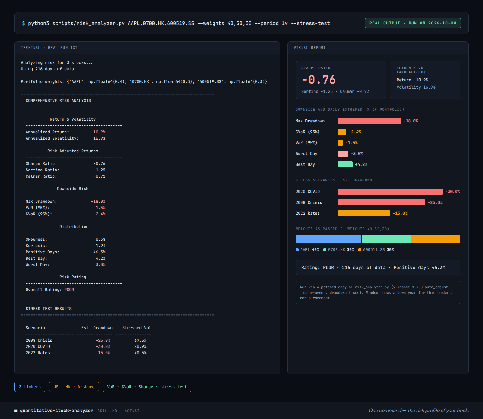Click the AAPL blue legend swatch

coord(297,250)
